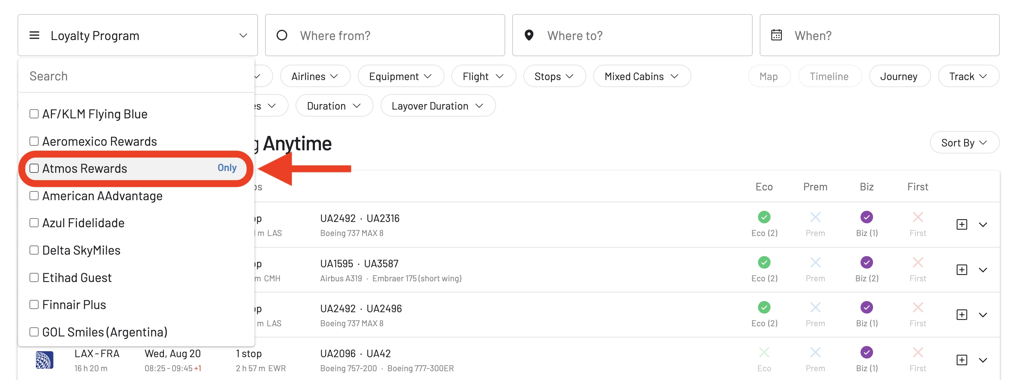Click the plus icon on UA2492 · UA2316 row
Viewport: 1016px width, 380px height.
[x=962, y=224]
